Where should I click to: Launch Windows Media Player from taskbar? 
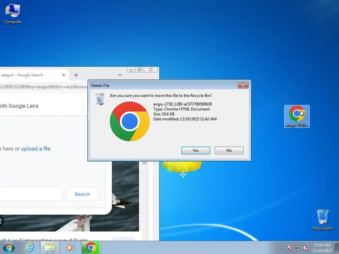[70, 247]
